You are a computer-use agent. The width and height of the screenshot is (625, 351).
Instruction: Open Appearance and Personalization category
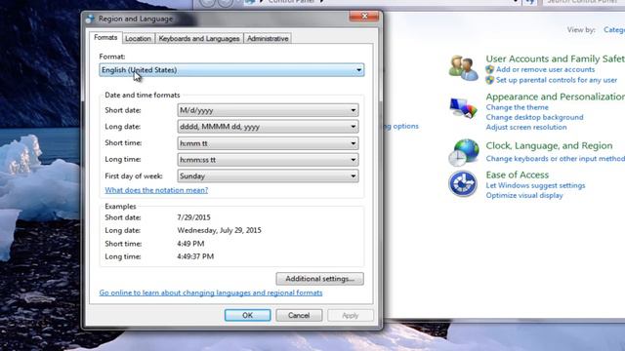pyautogui.click(x=556, y=97)
